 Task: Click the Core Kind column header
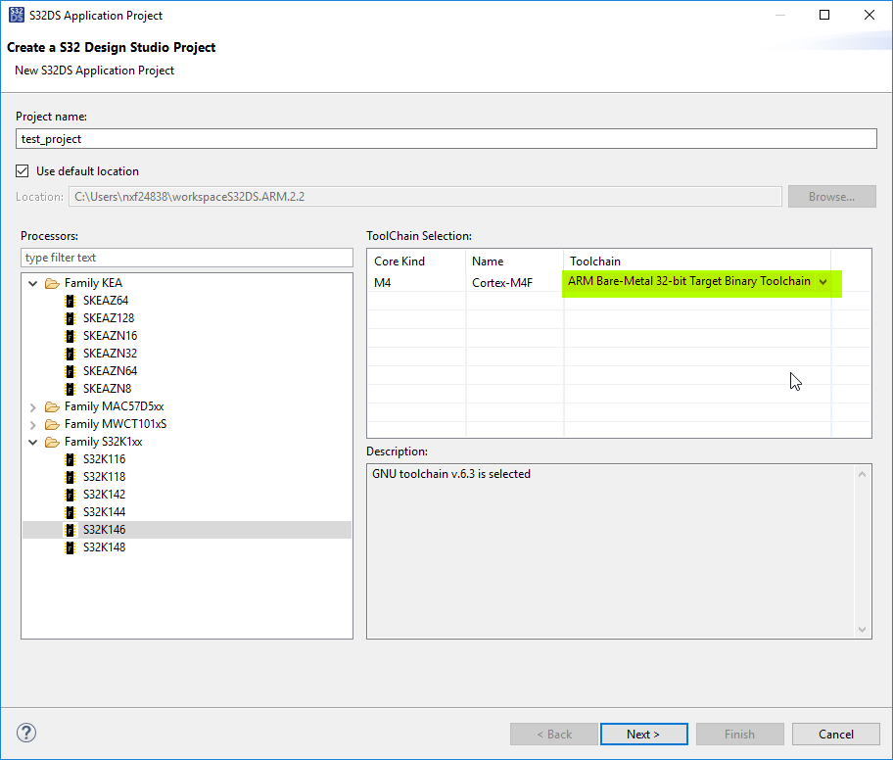(x=416, y=261)
